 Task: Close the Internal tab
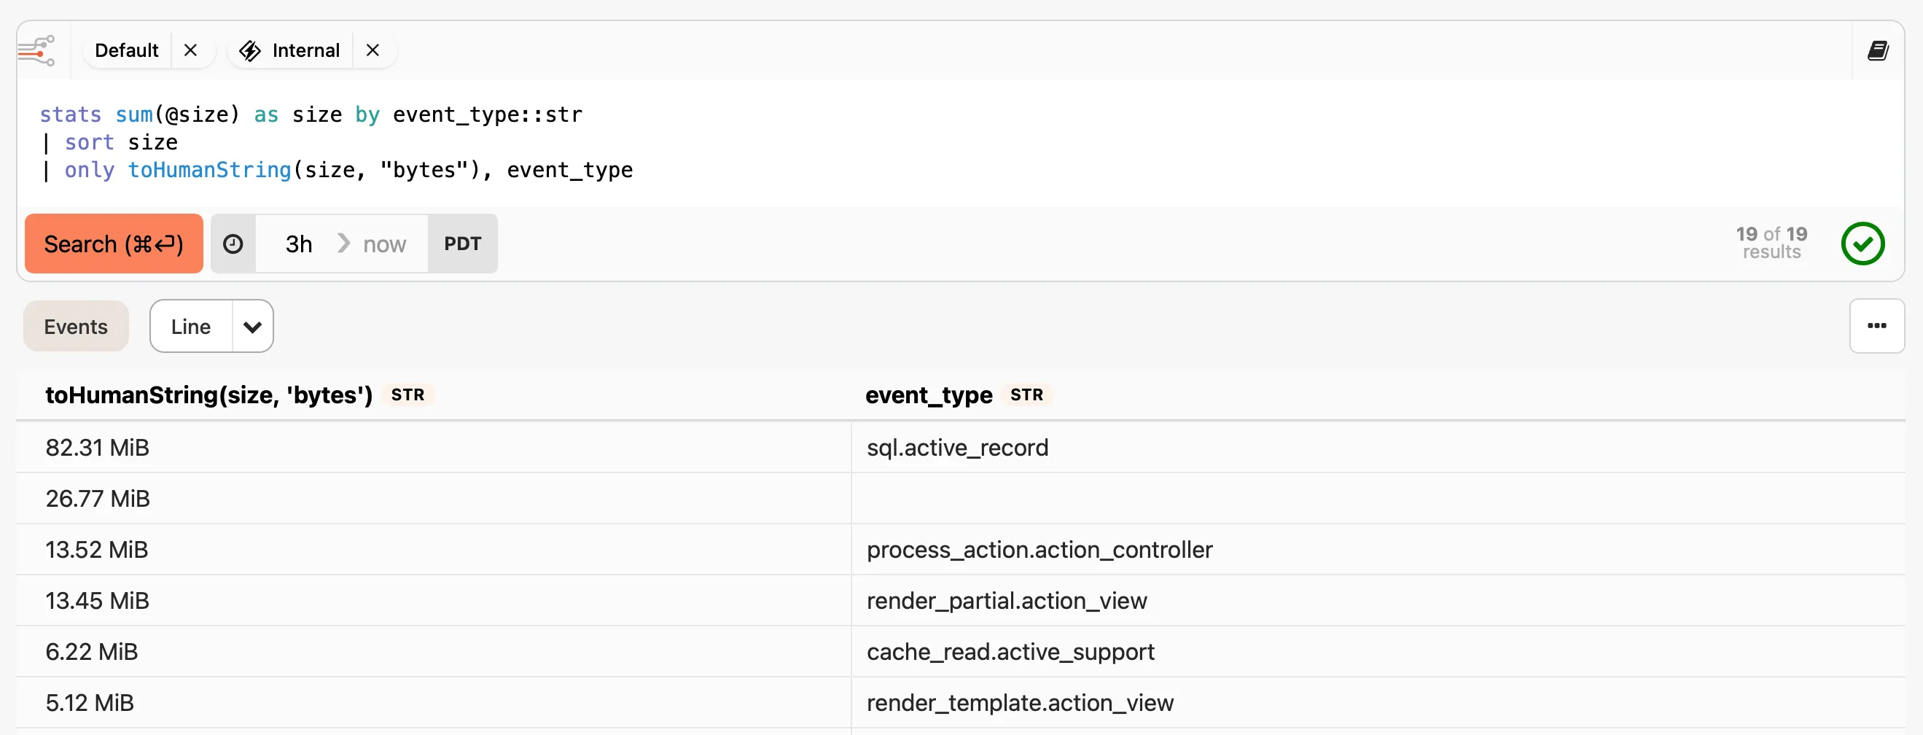click(373, 50)
